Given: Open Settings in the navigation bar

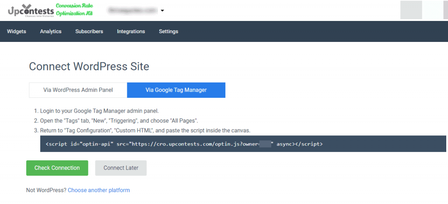Looking at the screenshot, I should point(168,31).
